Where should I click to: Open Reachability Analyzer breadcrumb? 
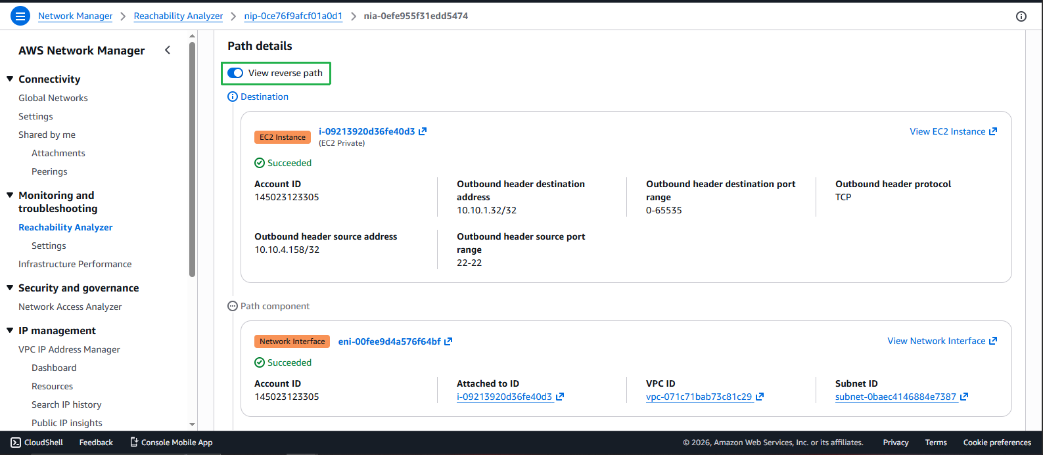[178, 16]
